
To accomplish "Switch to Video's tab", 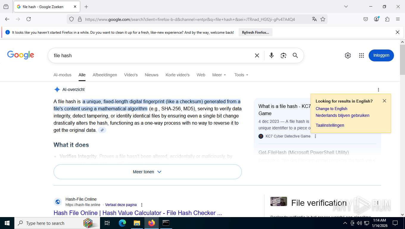I will point(131,75).
